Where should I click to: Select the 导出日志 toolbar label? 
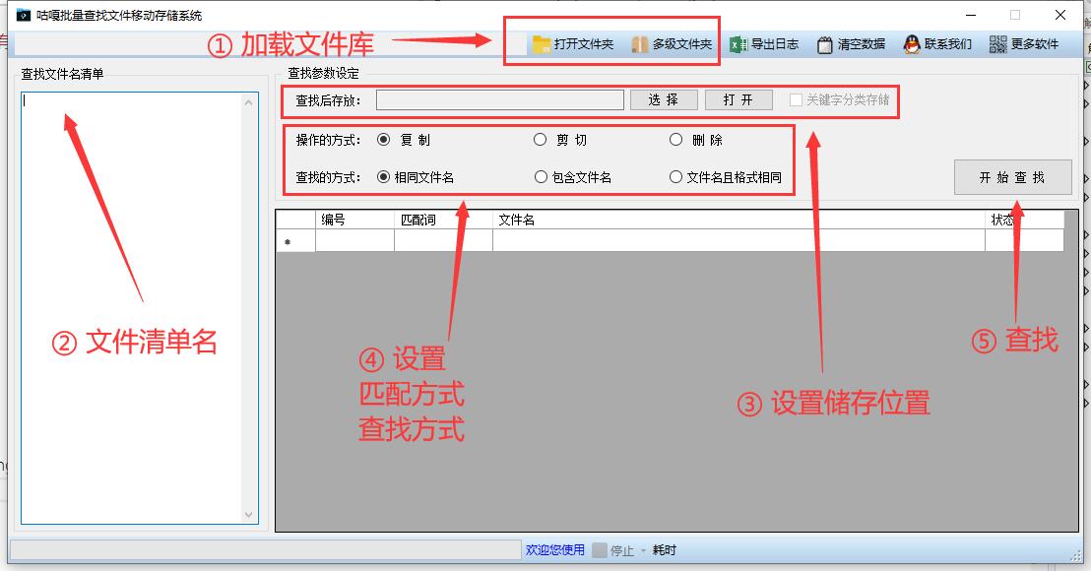pos(774,44)
